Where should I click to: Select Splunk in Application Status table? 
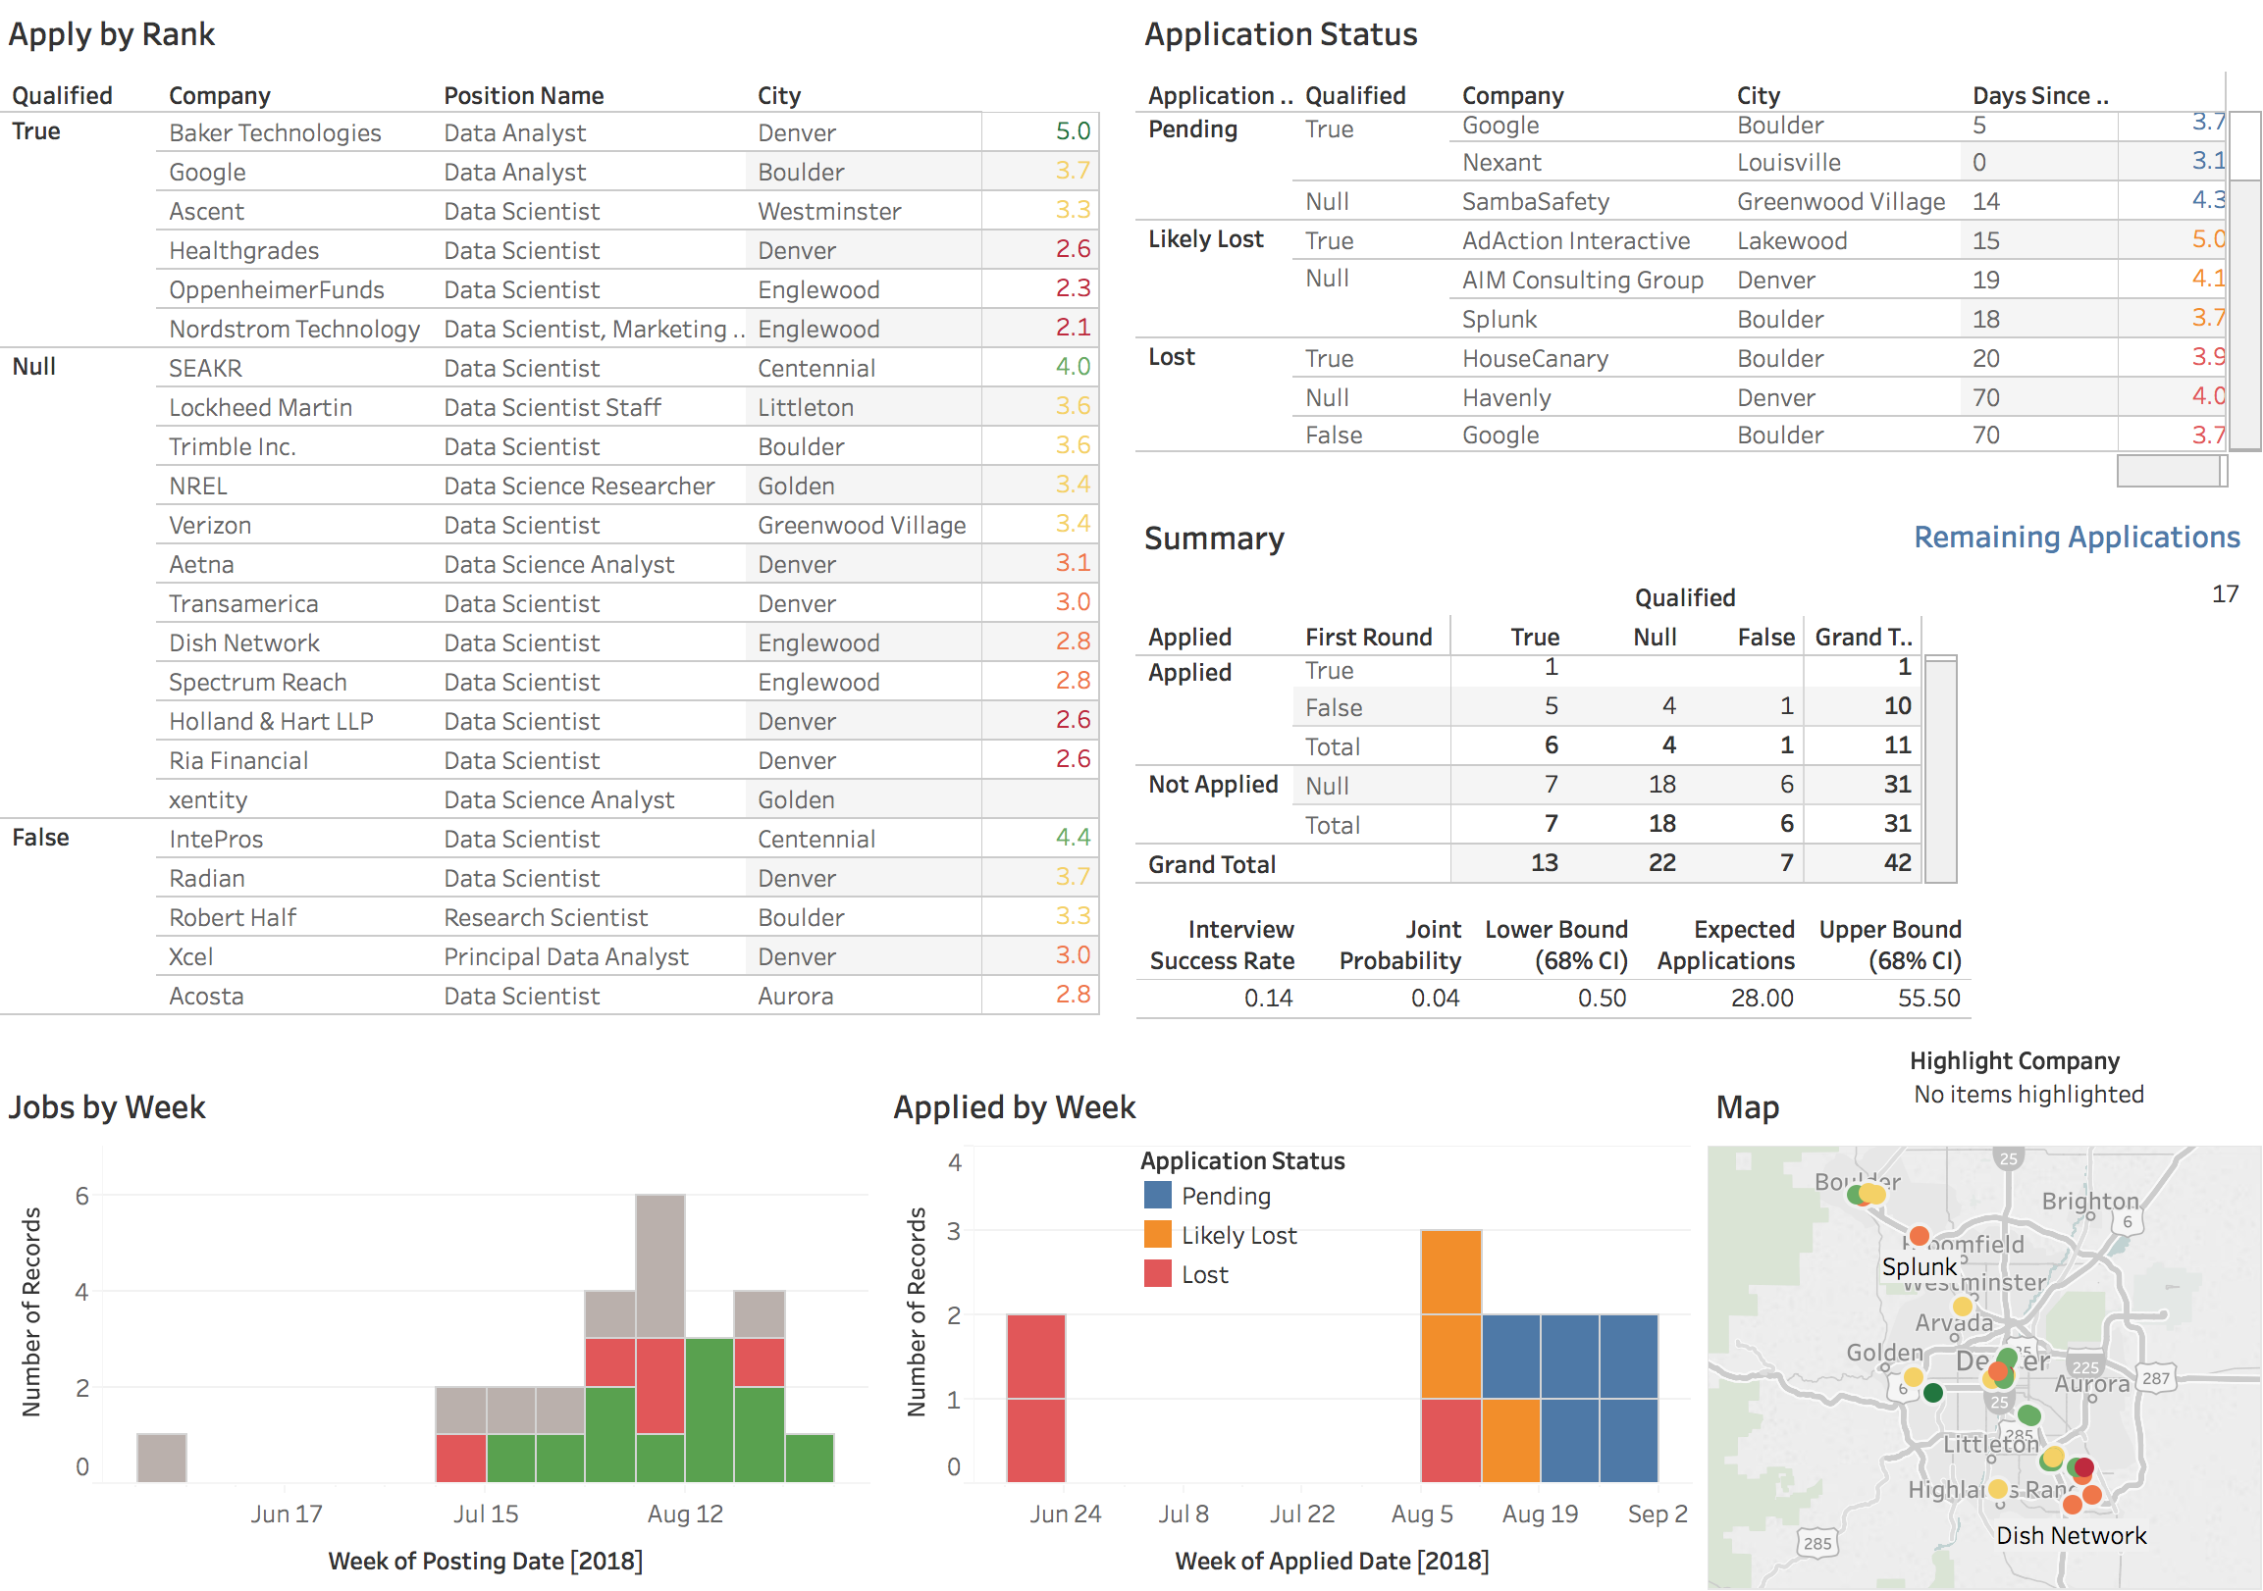[1500, 320]
